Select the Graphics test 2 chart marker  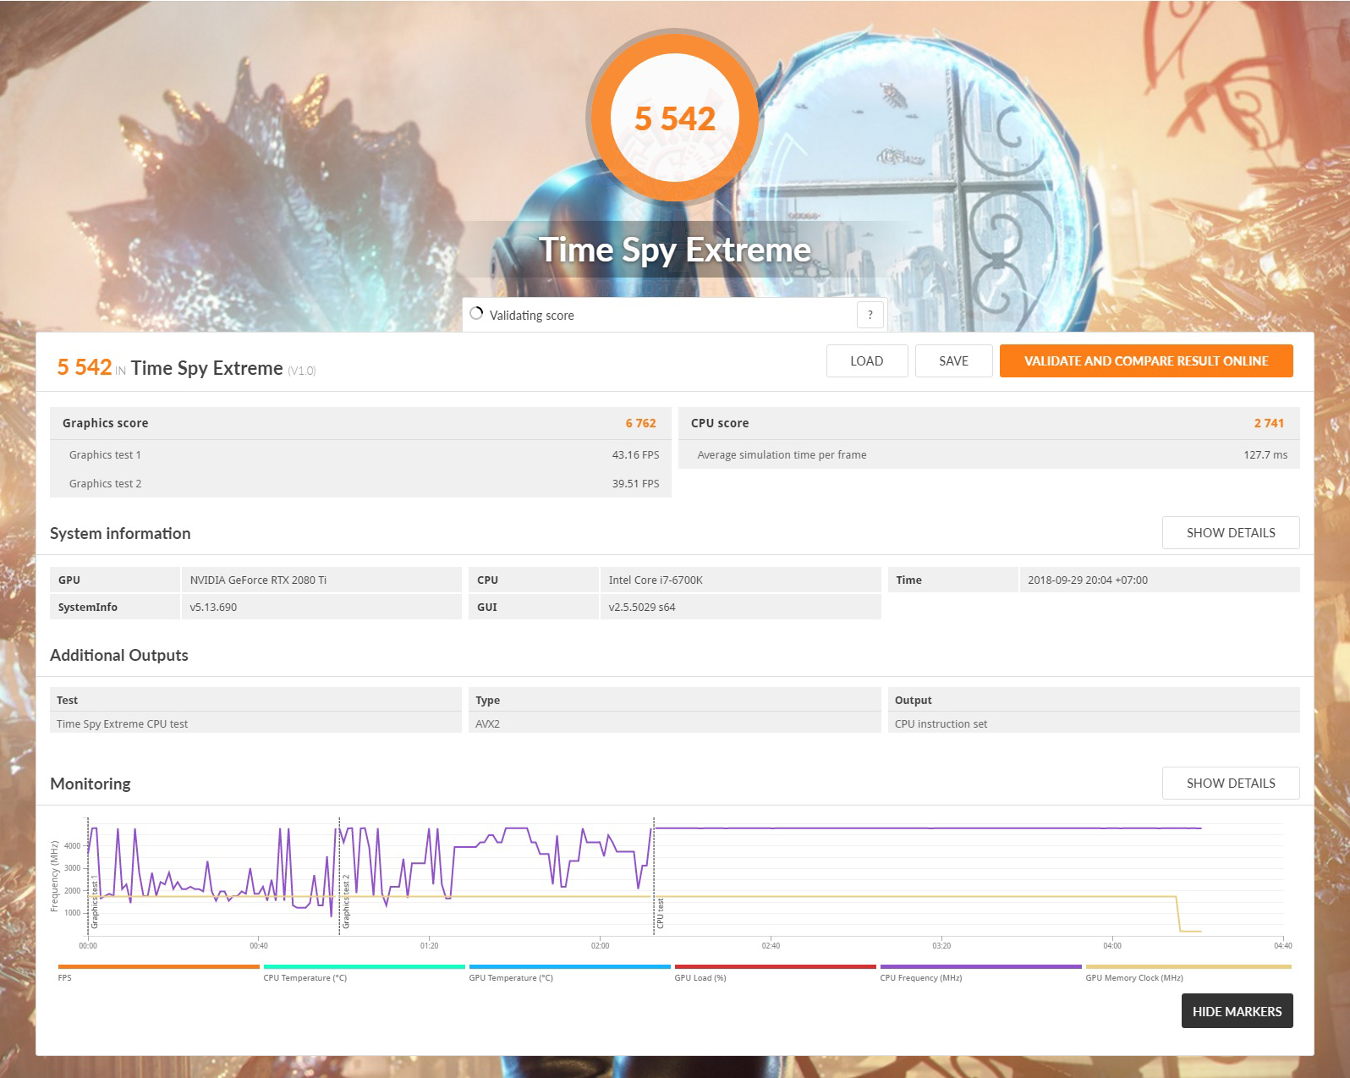(346, 902)
